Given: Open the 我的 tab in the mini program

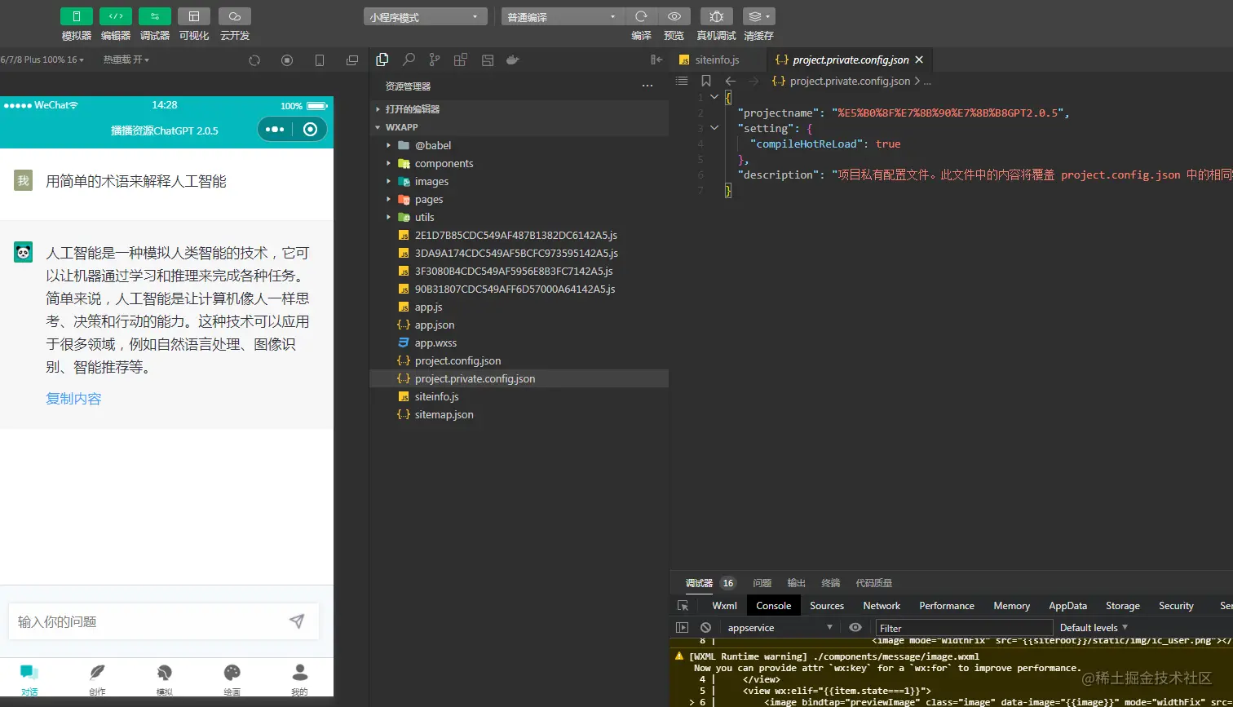Looking at the screenshot, I should pos(299,680).
